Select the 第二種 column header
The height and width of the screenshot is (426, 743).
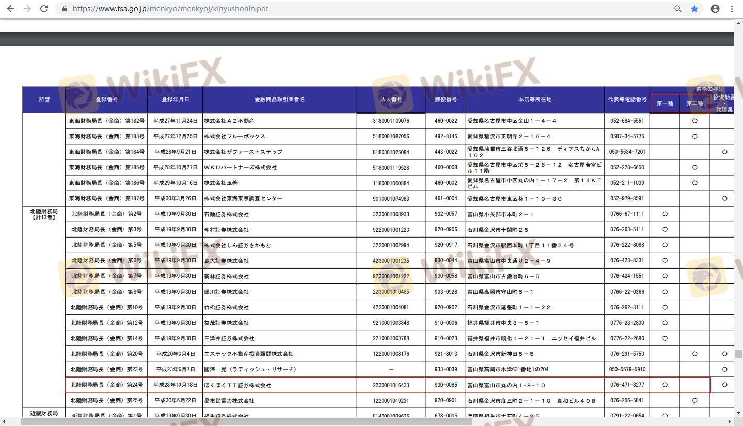(x=694, y=103)
